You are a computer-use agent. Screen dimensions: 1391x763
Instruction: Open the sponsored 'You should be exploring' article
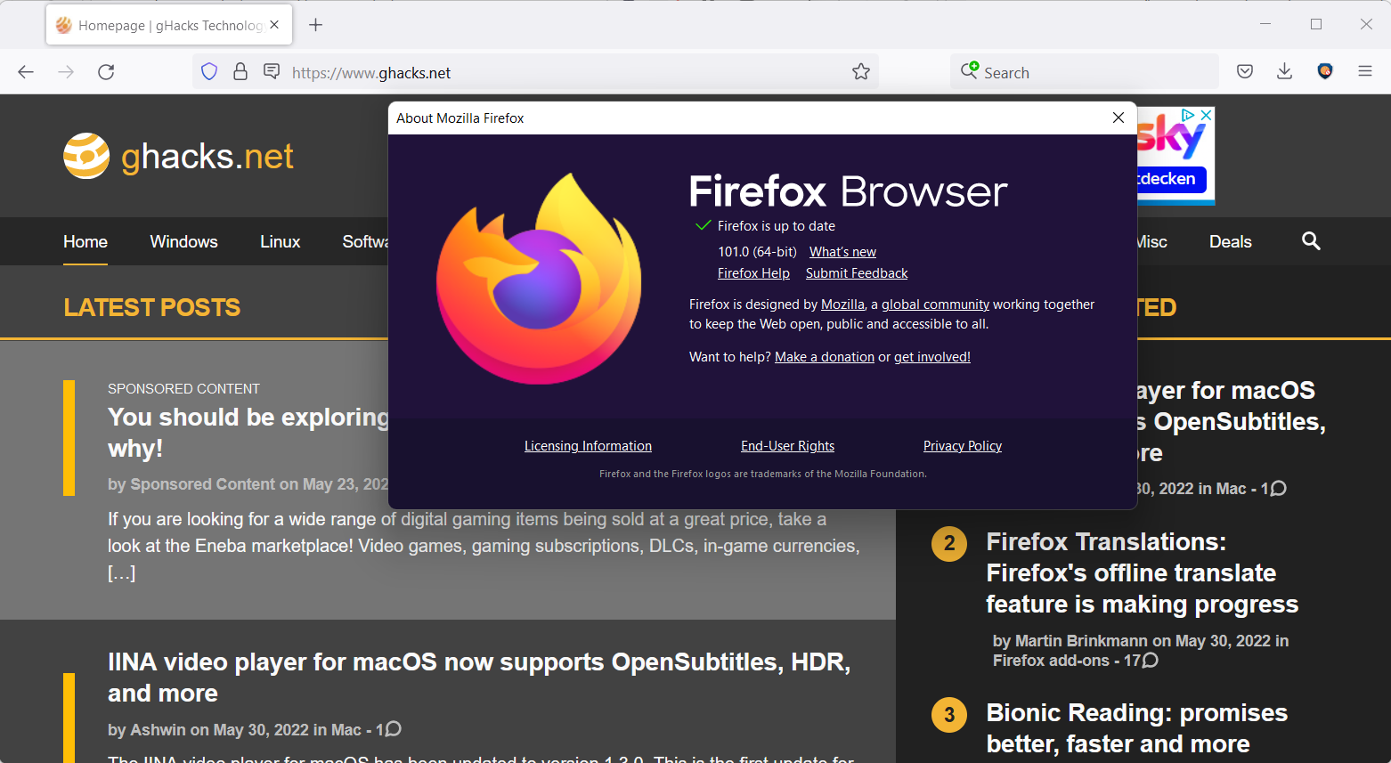pyautogui.click(x=248, y=433)
